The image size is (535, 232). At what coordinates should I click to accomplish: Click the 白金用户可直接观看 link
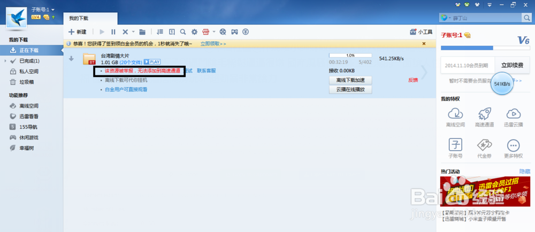pyautogui.click(x=126, y=90)
